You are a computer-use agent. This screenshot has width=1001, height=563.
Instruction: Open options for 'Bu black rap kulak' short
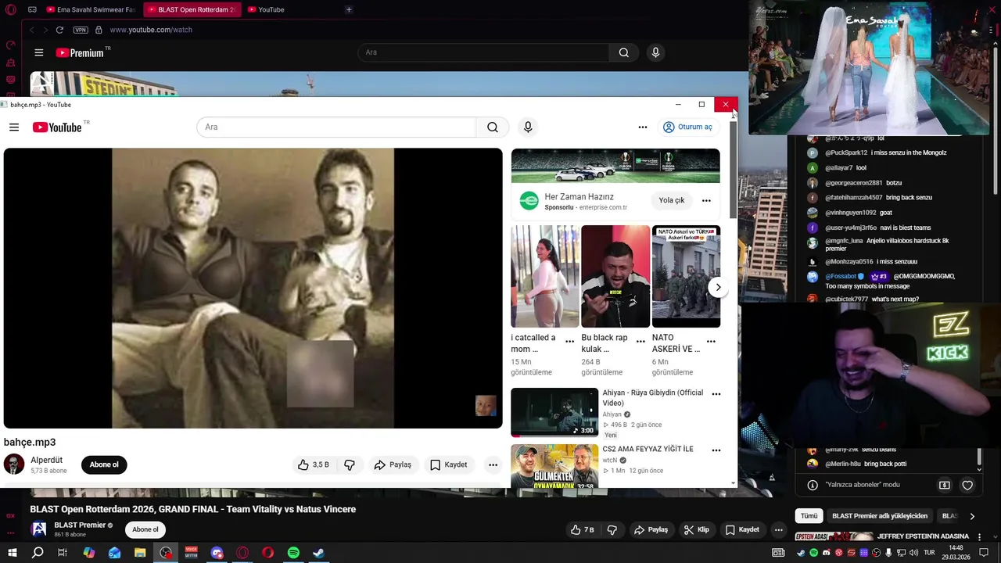pyautogui.click(x=640, y=341)
